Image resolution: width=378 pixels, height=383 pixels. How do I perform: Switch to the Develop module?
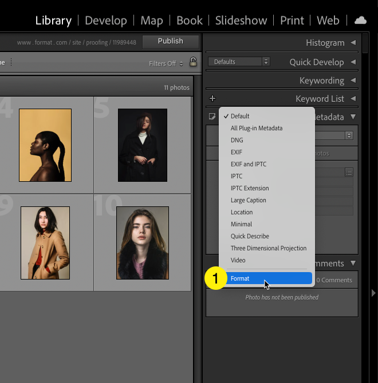(105, 21)
